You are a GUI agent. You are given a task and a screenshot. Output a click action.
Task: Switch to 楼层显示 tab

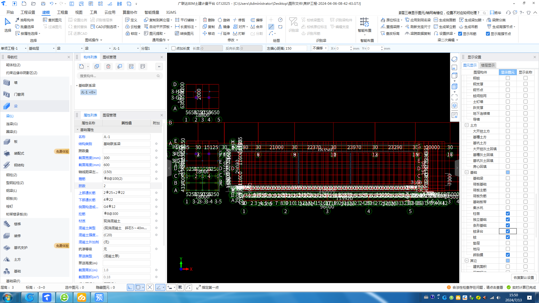point(488,65)
